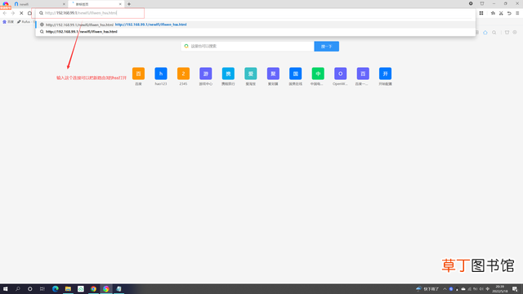Open Windows taskbar search

(18, 289)
